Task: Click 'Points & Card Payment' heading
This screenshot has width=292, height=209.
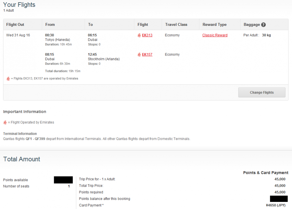Action: point(266,173)
